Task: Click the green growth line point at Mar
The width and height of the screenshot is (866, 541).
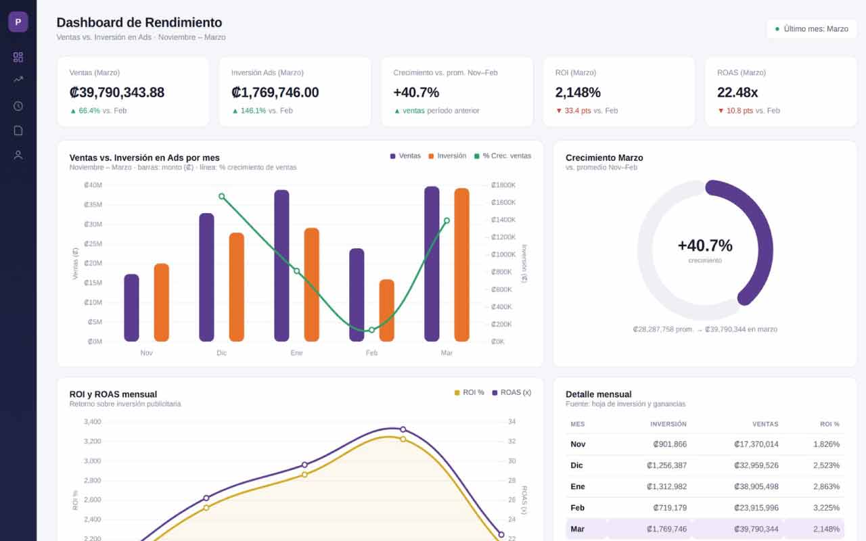Action: [447, 220]
